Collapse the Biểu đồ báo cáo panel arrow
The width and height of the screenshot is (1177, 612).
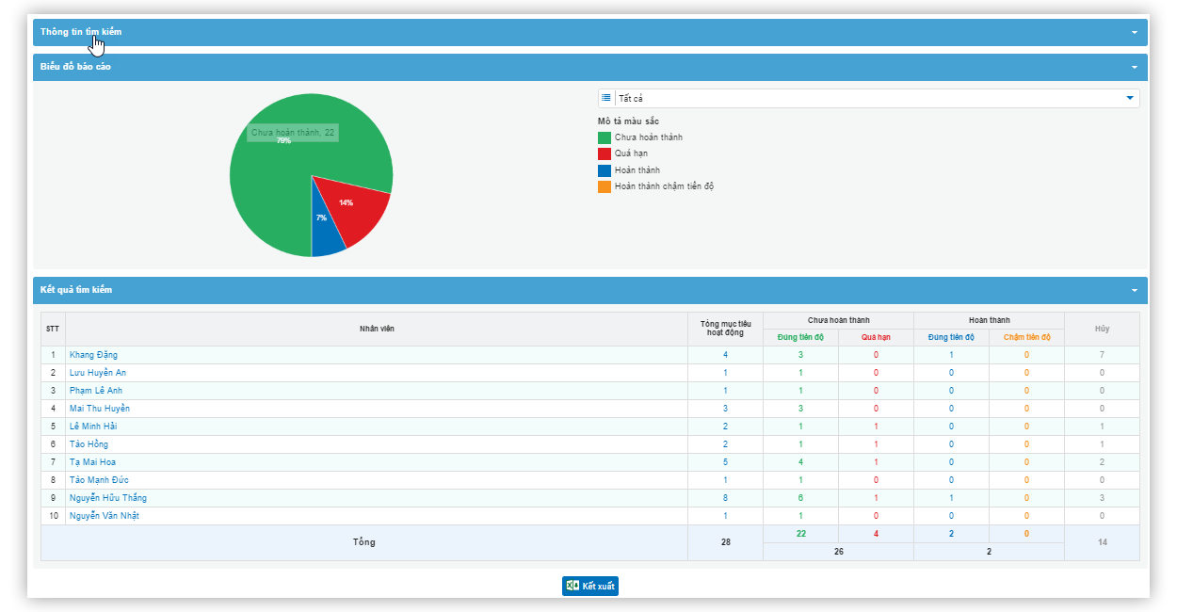[1135, 67]
